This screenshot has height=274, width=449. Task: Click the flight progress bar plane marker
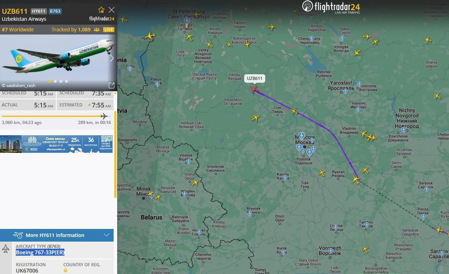[104, 116]
